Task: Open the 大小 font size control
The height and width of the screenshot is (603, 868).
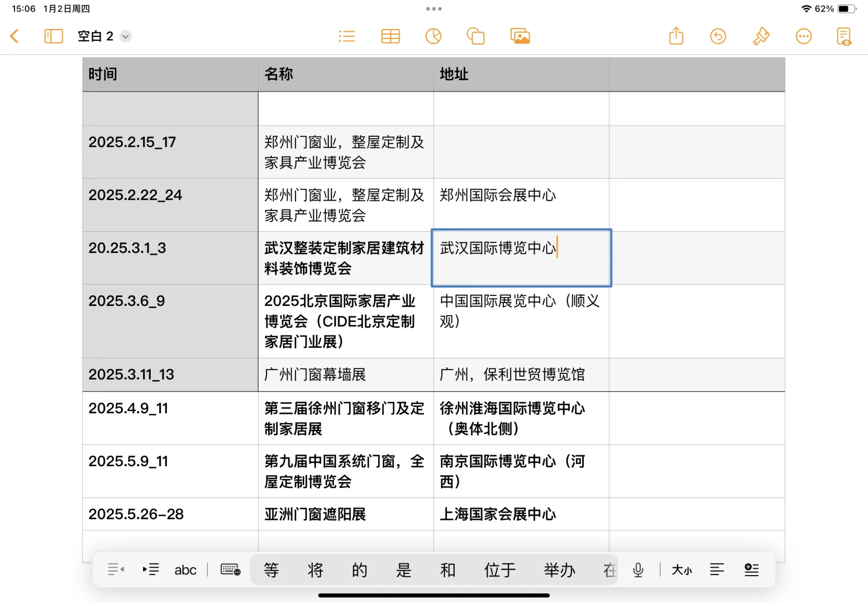Action: coord(681,570)
